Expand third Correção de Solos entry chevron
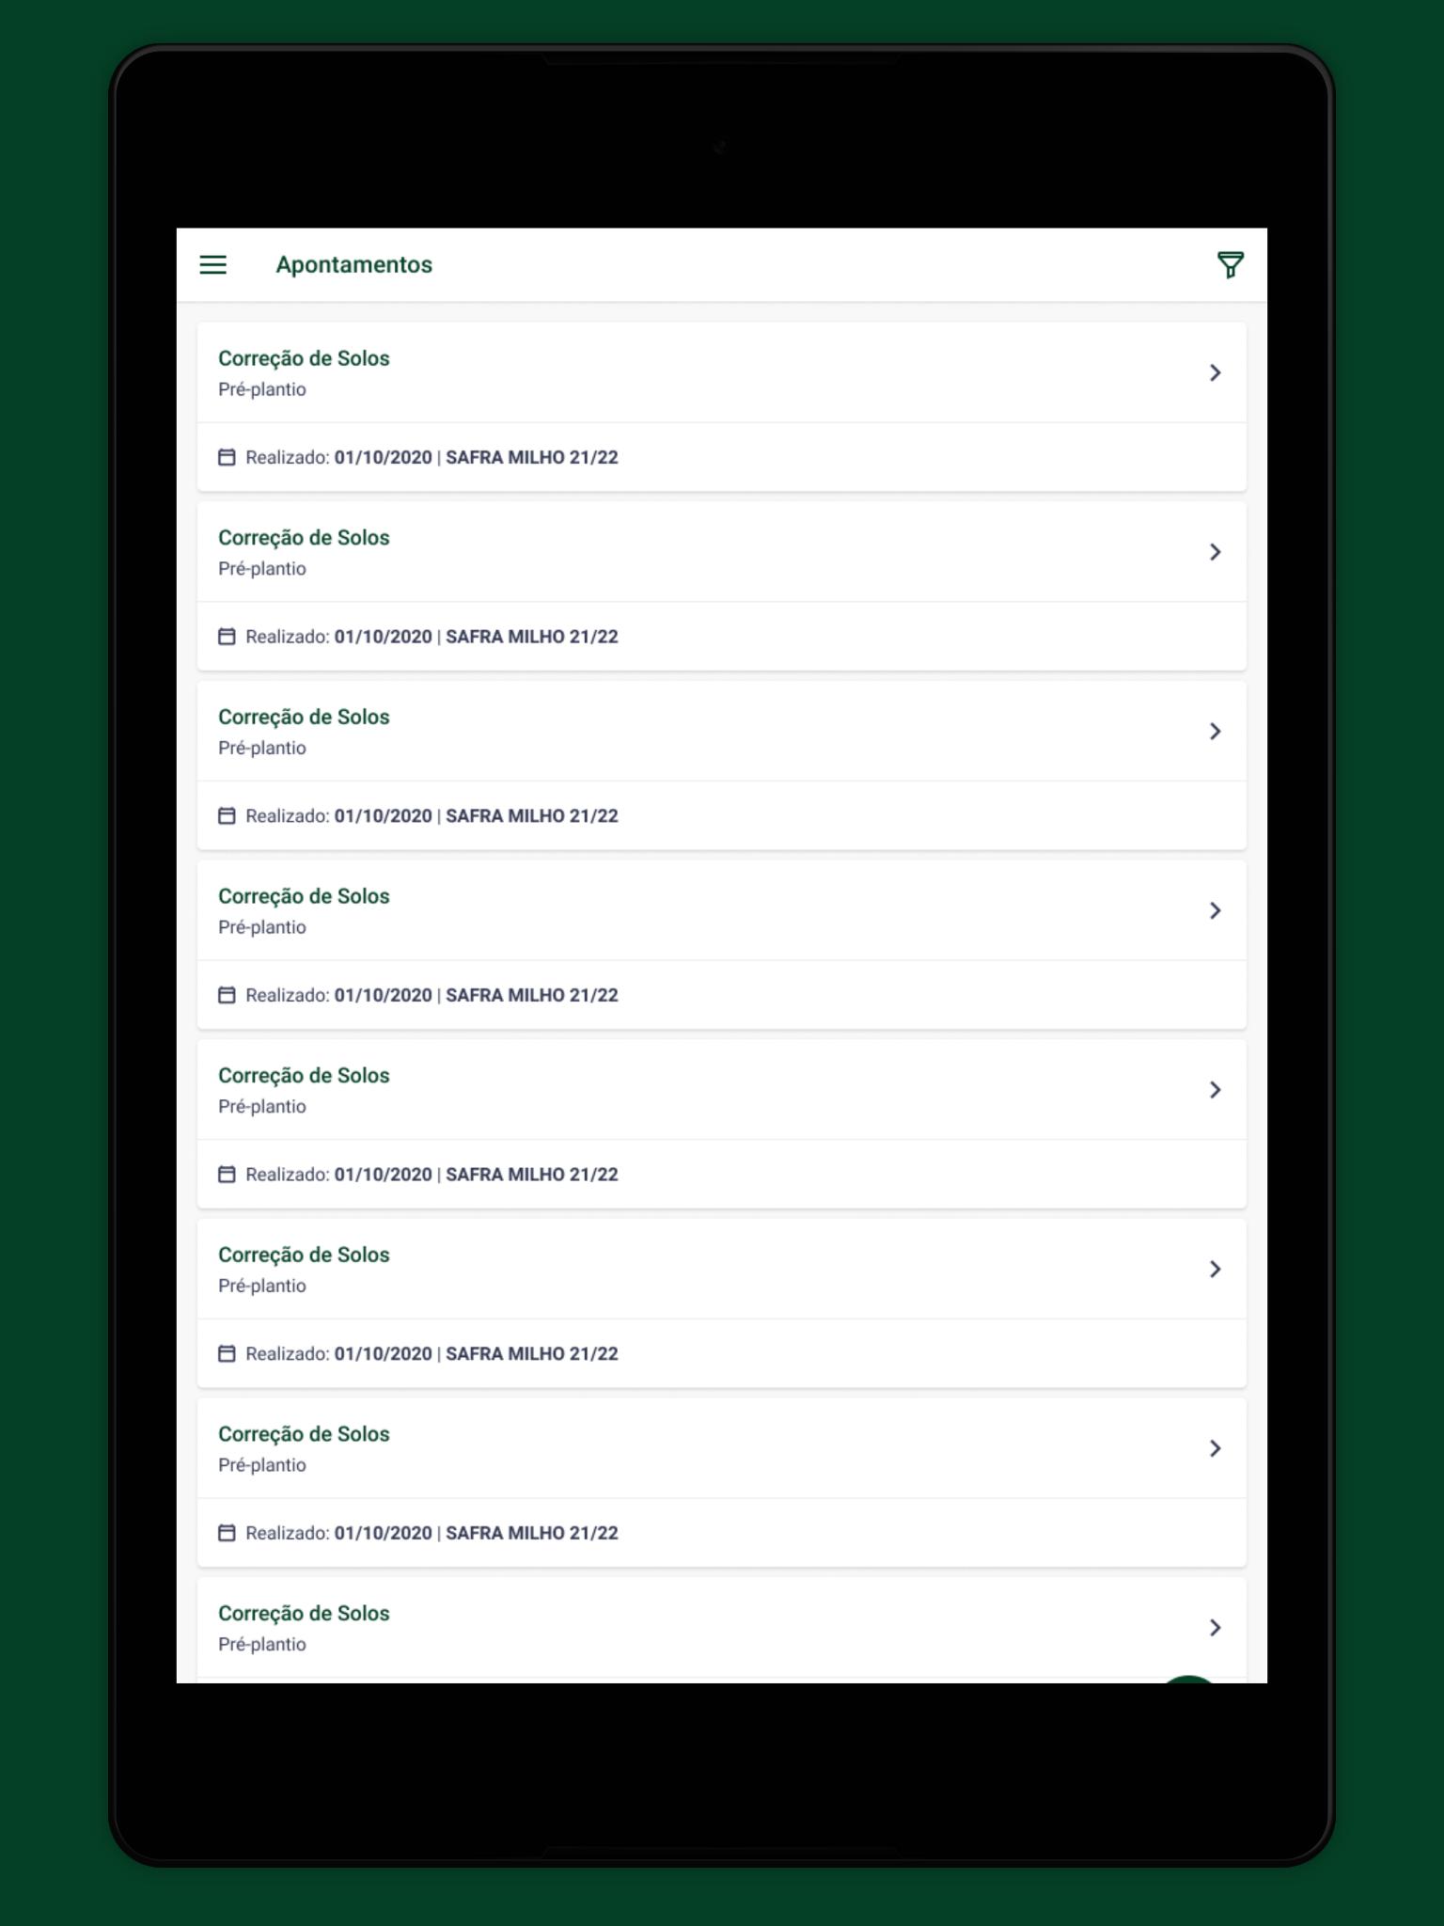 [x=1215, y=732]
